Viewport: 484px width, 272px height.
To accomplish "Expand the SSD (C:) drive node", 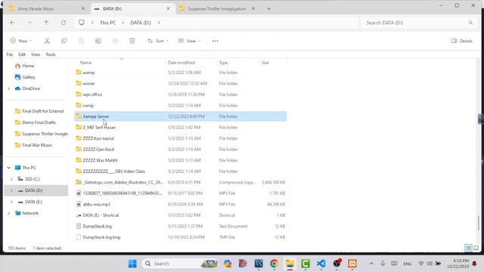I will 11,179.
